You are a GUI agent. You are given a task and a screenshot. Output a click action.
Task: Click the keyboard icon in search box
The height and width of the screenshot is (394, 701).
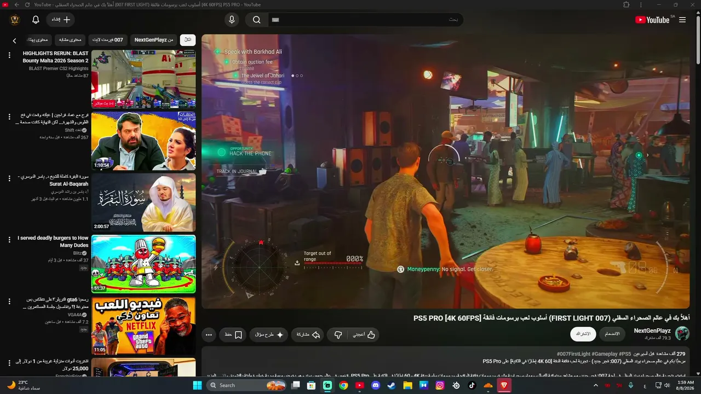point(275,20)
